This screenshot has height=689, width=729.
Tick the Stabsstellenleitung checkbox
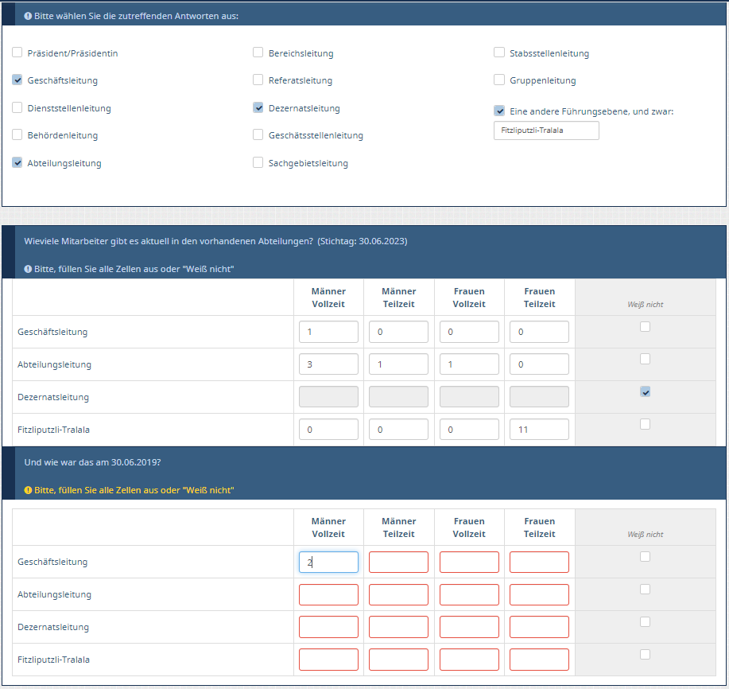click(x=499, y=53)
